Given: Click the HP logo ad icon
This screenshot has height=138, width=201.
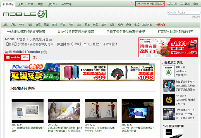Looking at the screenshot, I should tap(169, 100).
